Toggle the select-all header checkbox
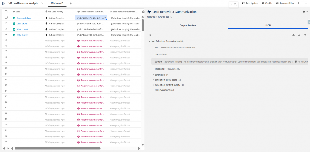Image resolution: width=310 pixels, height=152 pixels. click(6, 12)
